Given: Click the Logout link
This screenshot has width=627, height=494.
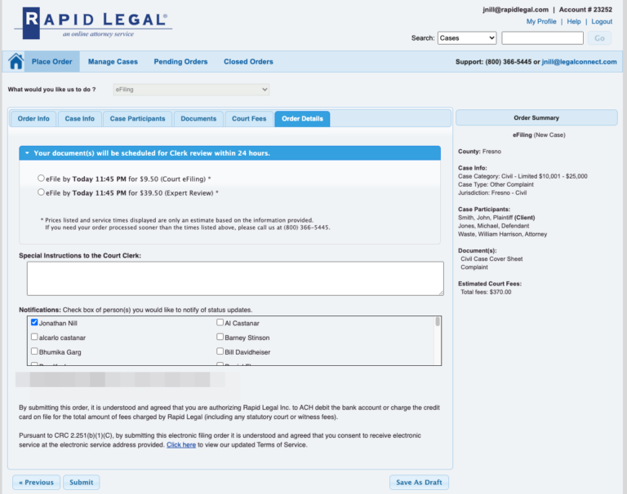Looking at the screenshot, I should coord(602,21).
